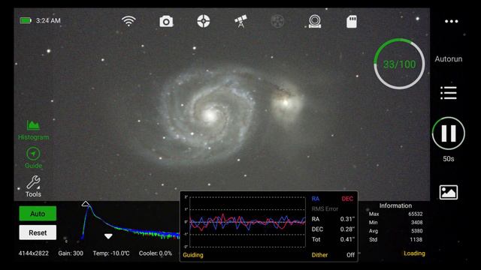
Task: Click the guiding error graph
Action: click(x=247, y=222)
